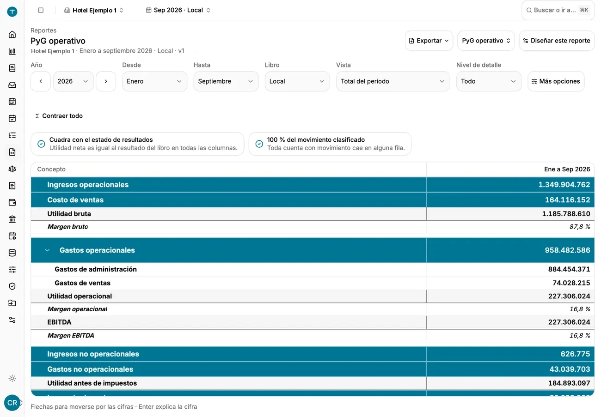Open the PyG operativo report selector

click(486, 41)
